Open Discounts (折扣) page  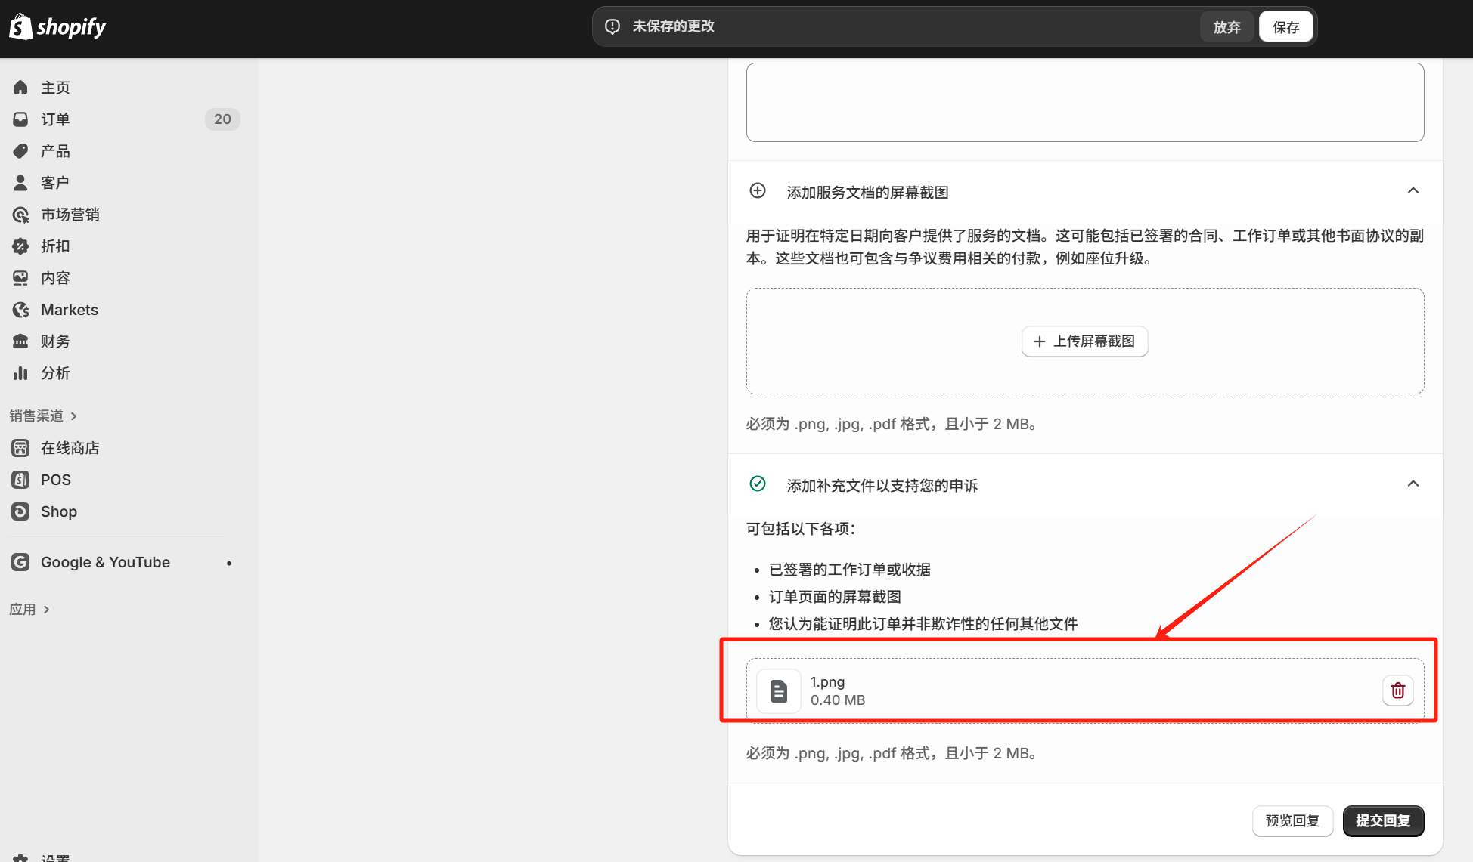[55, 246]
